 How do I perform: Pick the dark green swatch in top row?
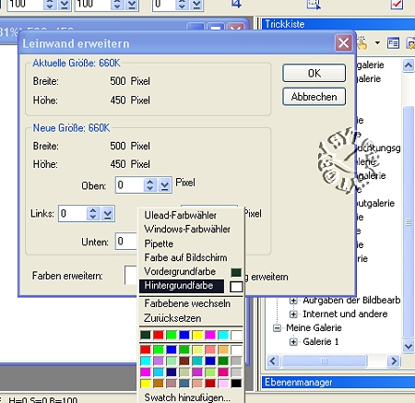click(x=146, y=335)
